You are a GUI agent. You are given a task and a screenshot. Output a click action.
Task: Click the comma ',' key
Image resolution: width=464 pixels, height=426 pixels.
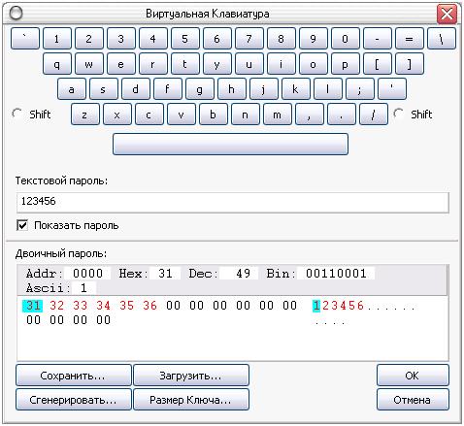coord(310,114)
